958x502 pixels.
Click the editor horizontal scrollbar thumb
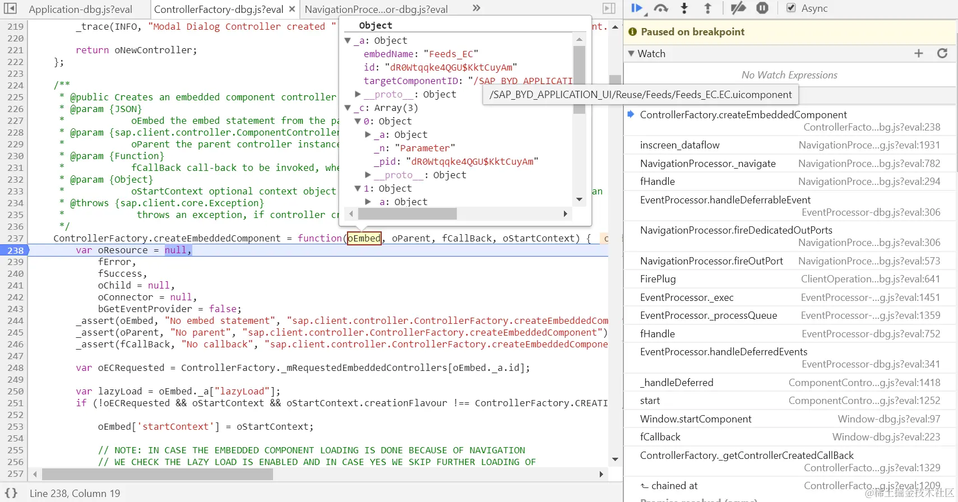[158, 475]
